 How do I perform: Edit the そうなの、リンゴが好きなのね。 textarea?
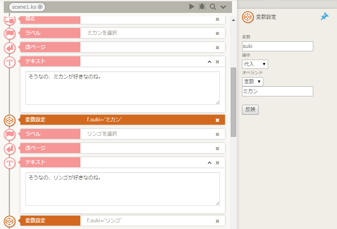coord(122,189)
